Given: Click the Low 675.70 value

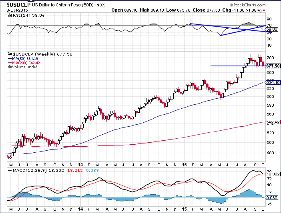Looking at the screenshot, I should tap(178, 10).
